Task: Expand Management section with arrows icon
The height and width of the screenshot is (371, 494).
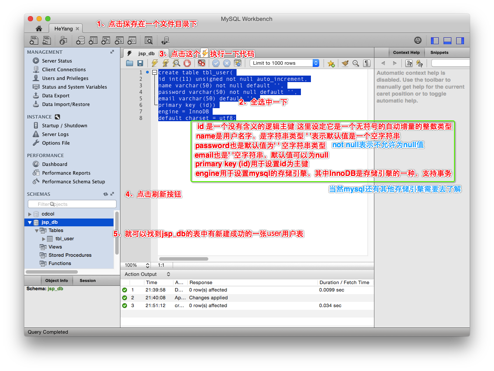Action: [112, 52]
